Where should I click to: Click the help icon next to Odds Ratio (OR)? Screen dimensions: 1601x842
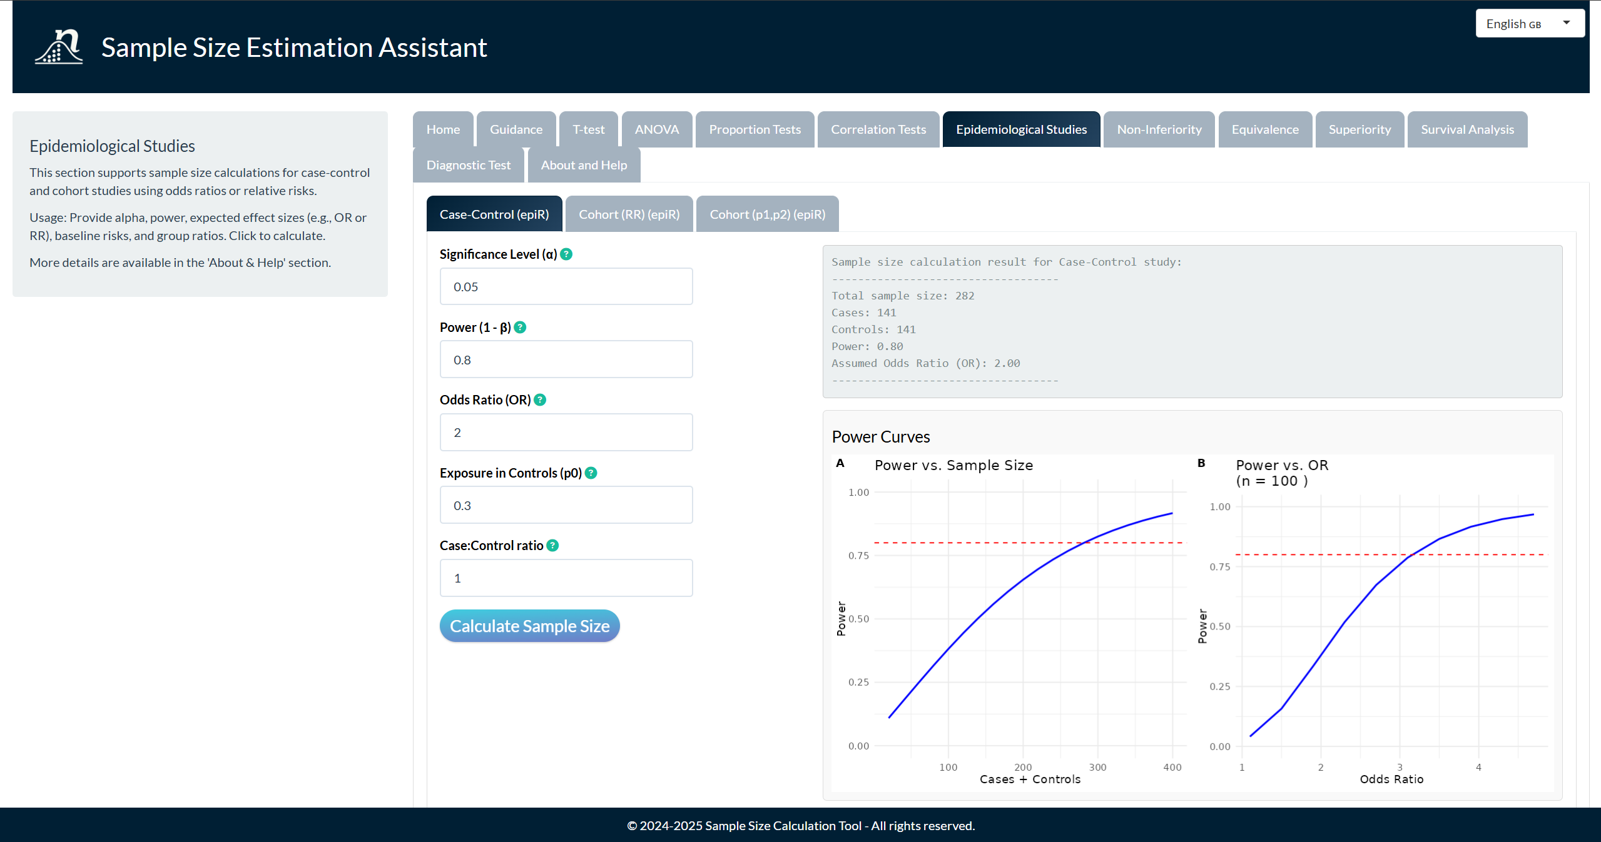[540, 400]
